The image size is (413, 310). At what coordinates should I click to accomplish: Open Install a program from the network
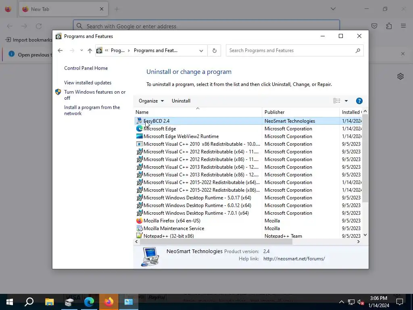[92, 110]
